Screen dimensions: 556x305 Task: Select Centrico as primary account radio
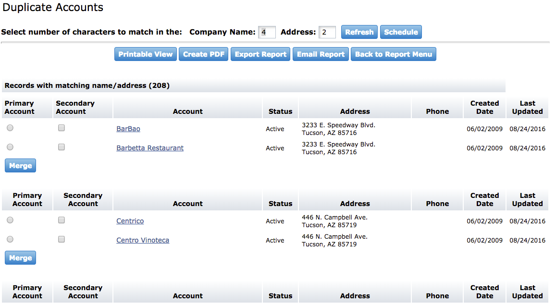[x=10, y=220]
